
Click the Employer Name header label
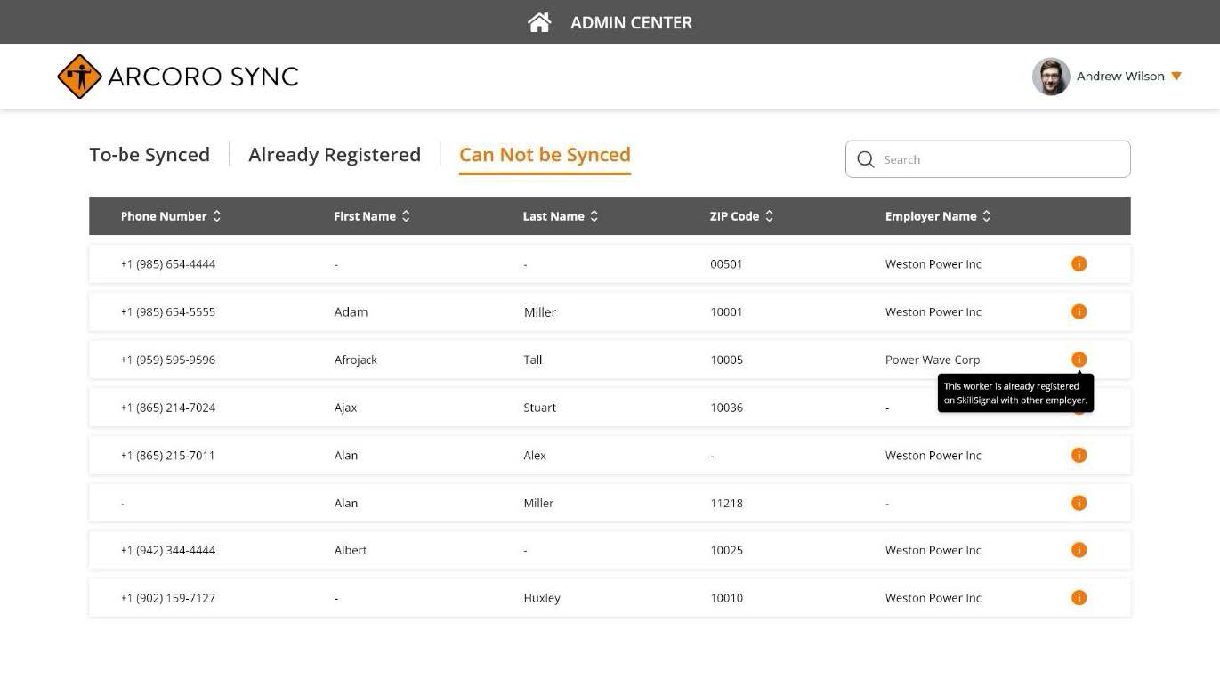[x=931, y=216]
